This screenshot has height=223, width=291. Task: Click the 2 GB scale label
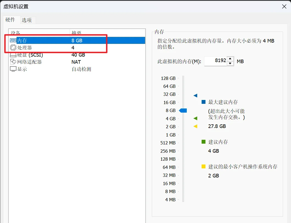pyautogui.click(x=171, y=127)
